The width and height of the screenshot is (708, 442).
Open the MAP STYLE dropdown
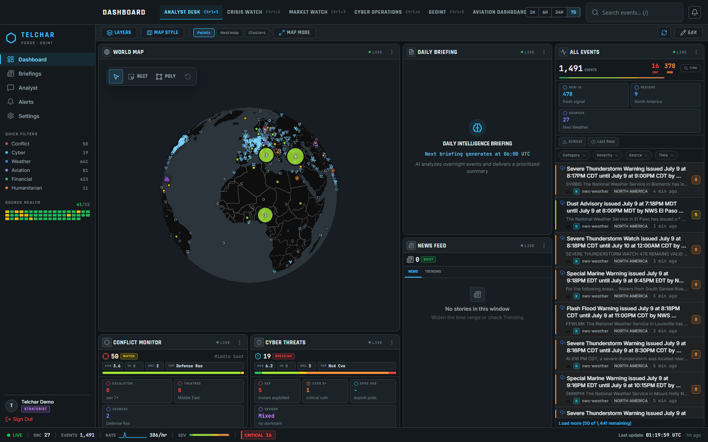coord(162,33)
